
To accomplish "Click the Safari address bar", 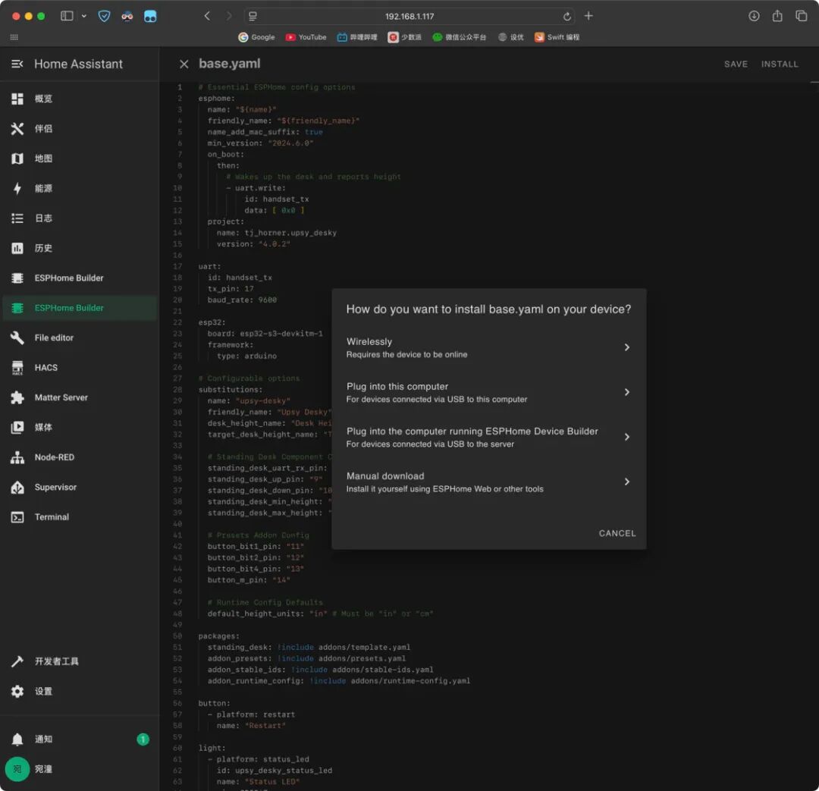I will point(409,16).
